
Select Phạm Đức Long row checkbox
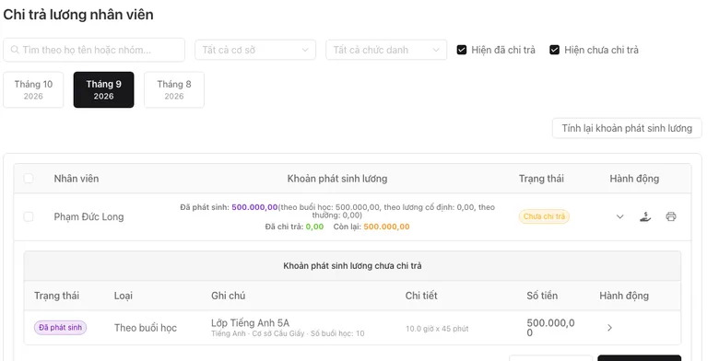(29, 216)
